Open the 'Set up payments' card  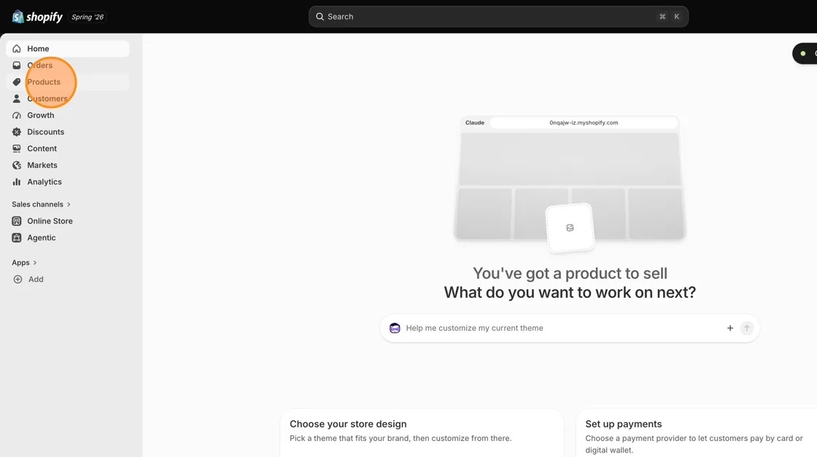(697, 433)
